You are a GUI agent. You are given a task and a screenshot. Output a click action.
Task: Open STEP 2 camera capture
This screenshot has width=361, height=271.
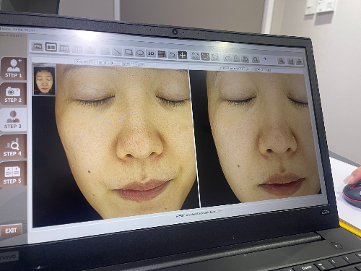click(13, 94)
